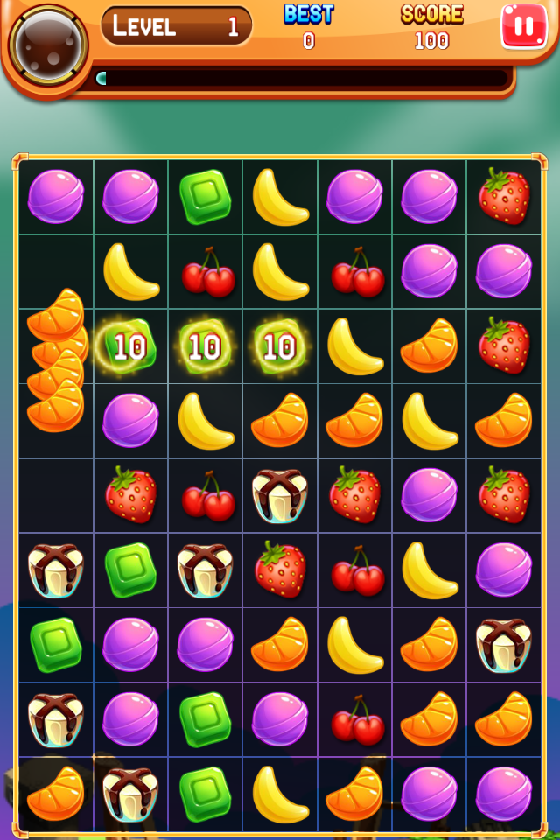560x840 pixels.
Task: Tap the chocolate ball icon in header
Action: point(48,45)
